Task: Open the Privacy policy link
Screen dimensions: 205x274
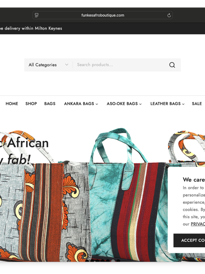Action: click(x=198, y=224)
